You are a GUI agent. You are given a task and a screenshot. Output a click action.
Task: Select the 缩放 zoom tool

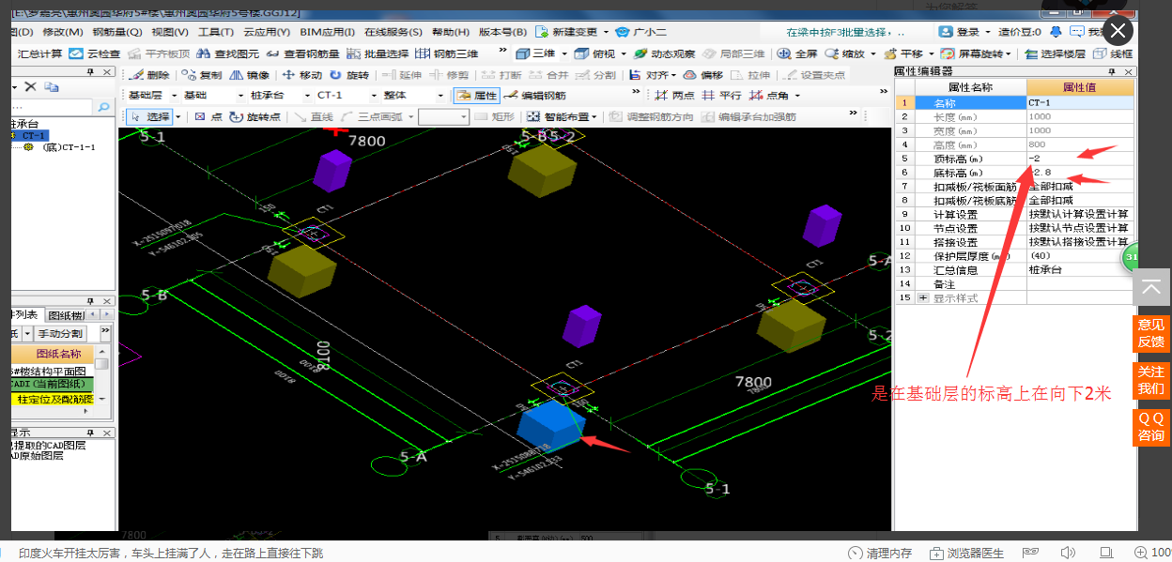click(844, 53)
